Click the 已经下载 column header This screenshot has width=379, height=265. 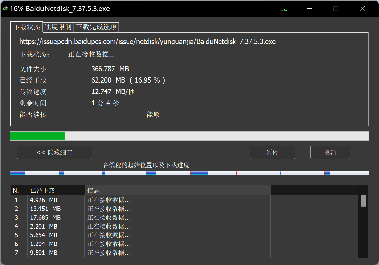pyautogui.click(x=56, y=190)
